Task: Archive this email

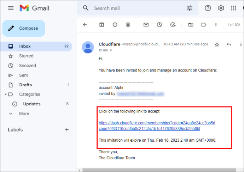Action: pyautogui.click(x=101, y=25)
